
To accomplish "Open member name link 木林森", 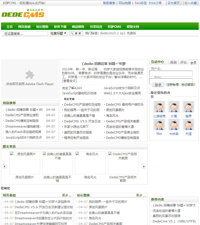I will click(174, 134).
